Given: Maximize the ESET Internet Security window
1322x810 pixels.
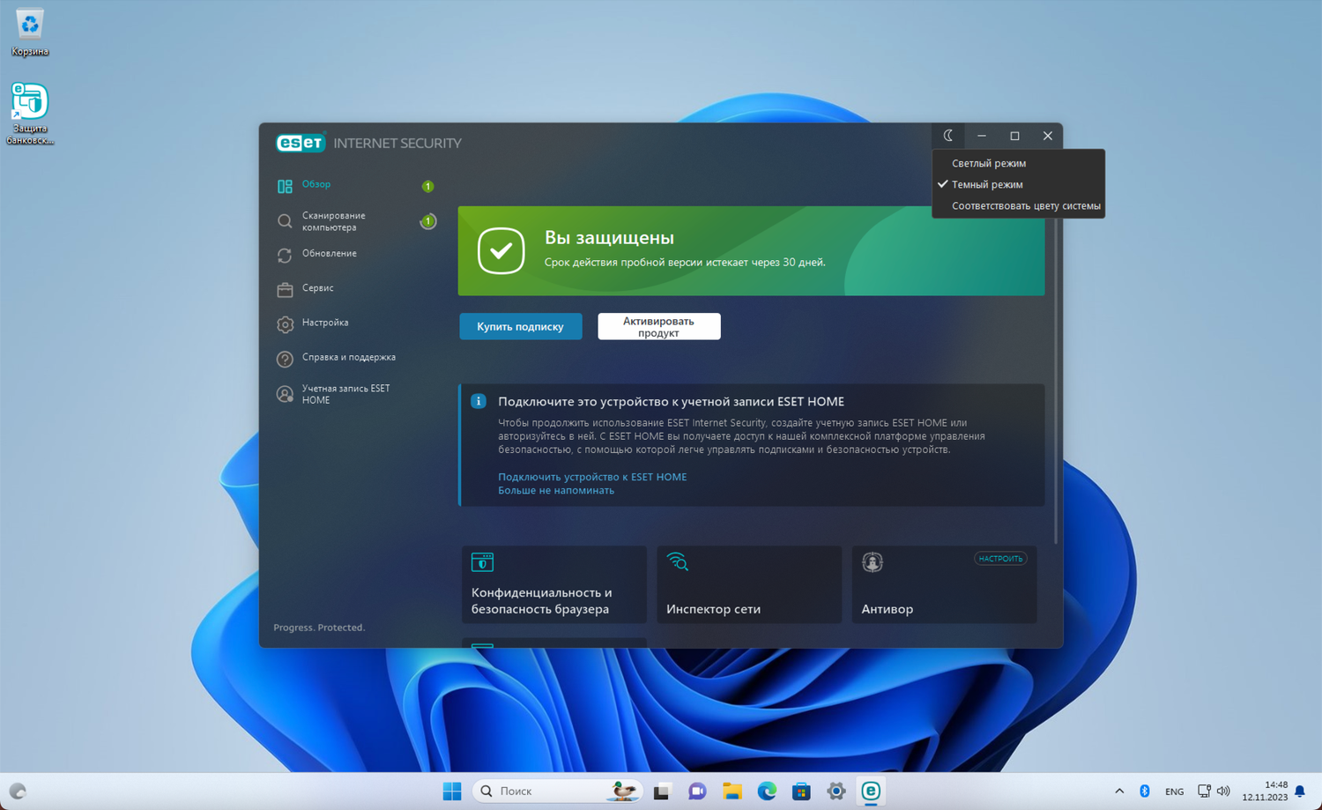Looking at the screenshot, I should (1014, 136).
